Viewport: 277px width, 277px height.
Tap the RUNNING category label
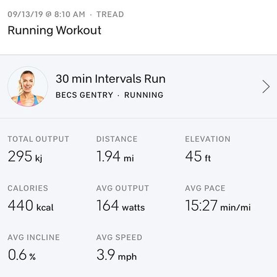click(x=144, y=95)
